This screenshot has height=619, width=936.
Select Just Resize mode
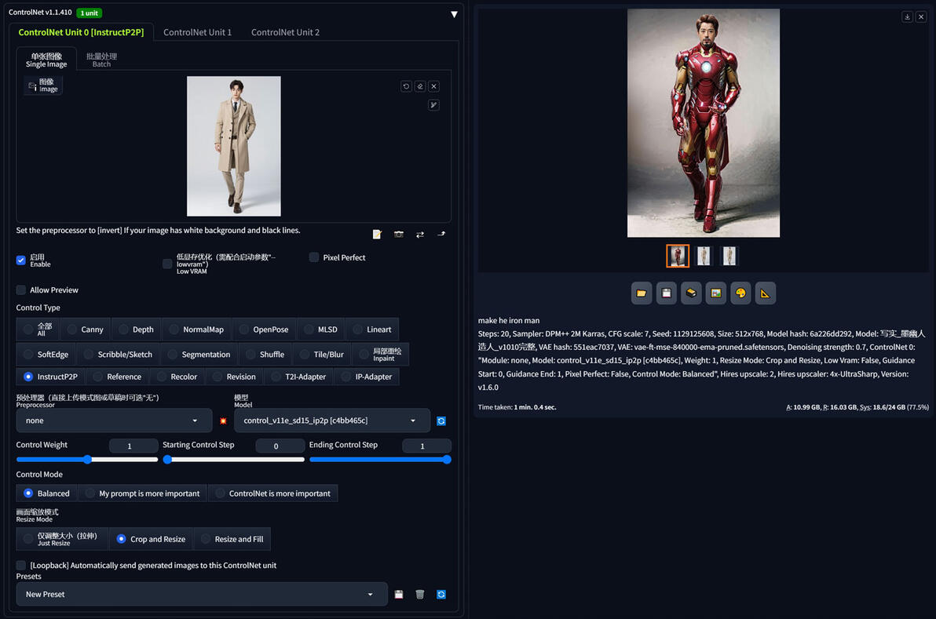coord(62,539)
